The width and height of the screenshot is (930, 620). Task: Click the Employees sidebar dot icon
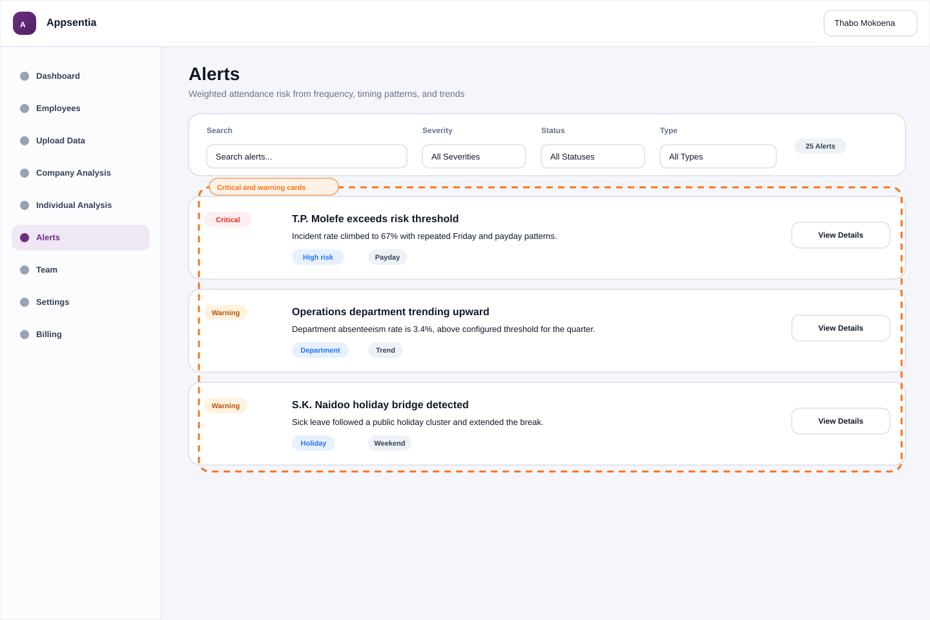pyautogui.click(x=25, y=108)
